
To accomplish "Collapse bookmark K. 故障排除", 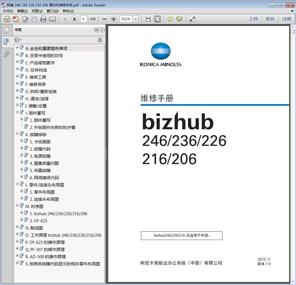I will pos(17,134).
